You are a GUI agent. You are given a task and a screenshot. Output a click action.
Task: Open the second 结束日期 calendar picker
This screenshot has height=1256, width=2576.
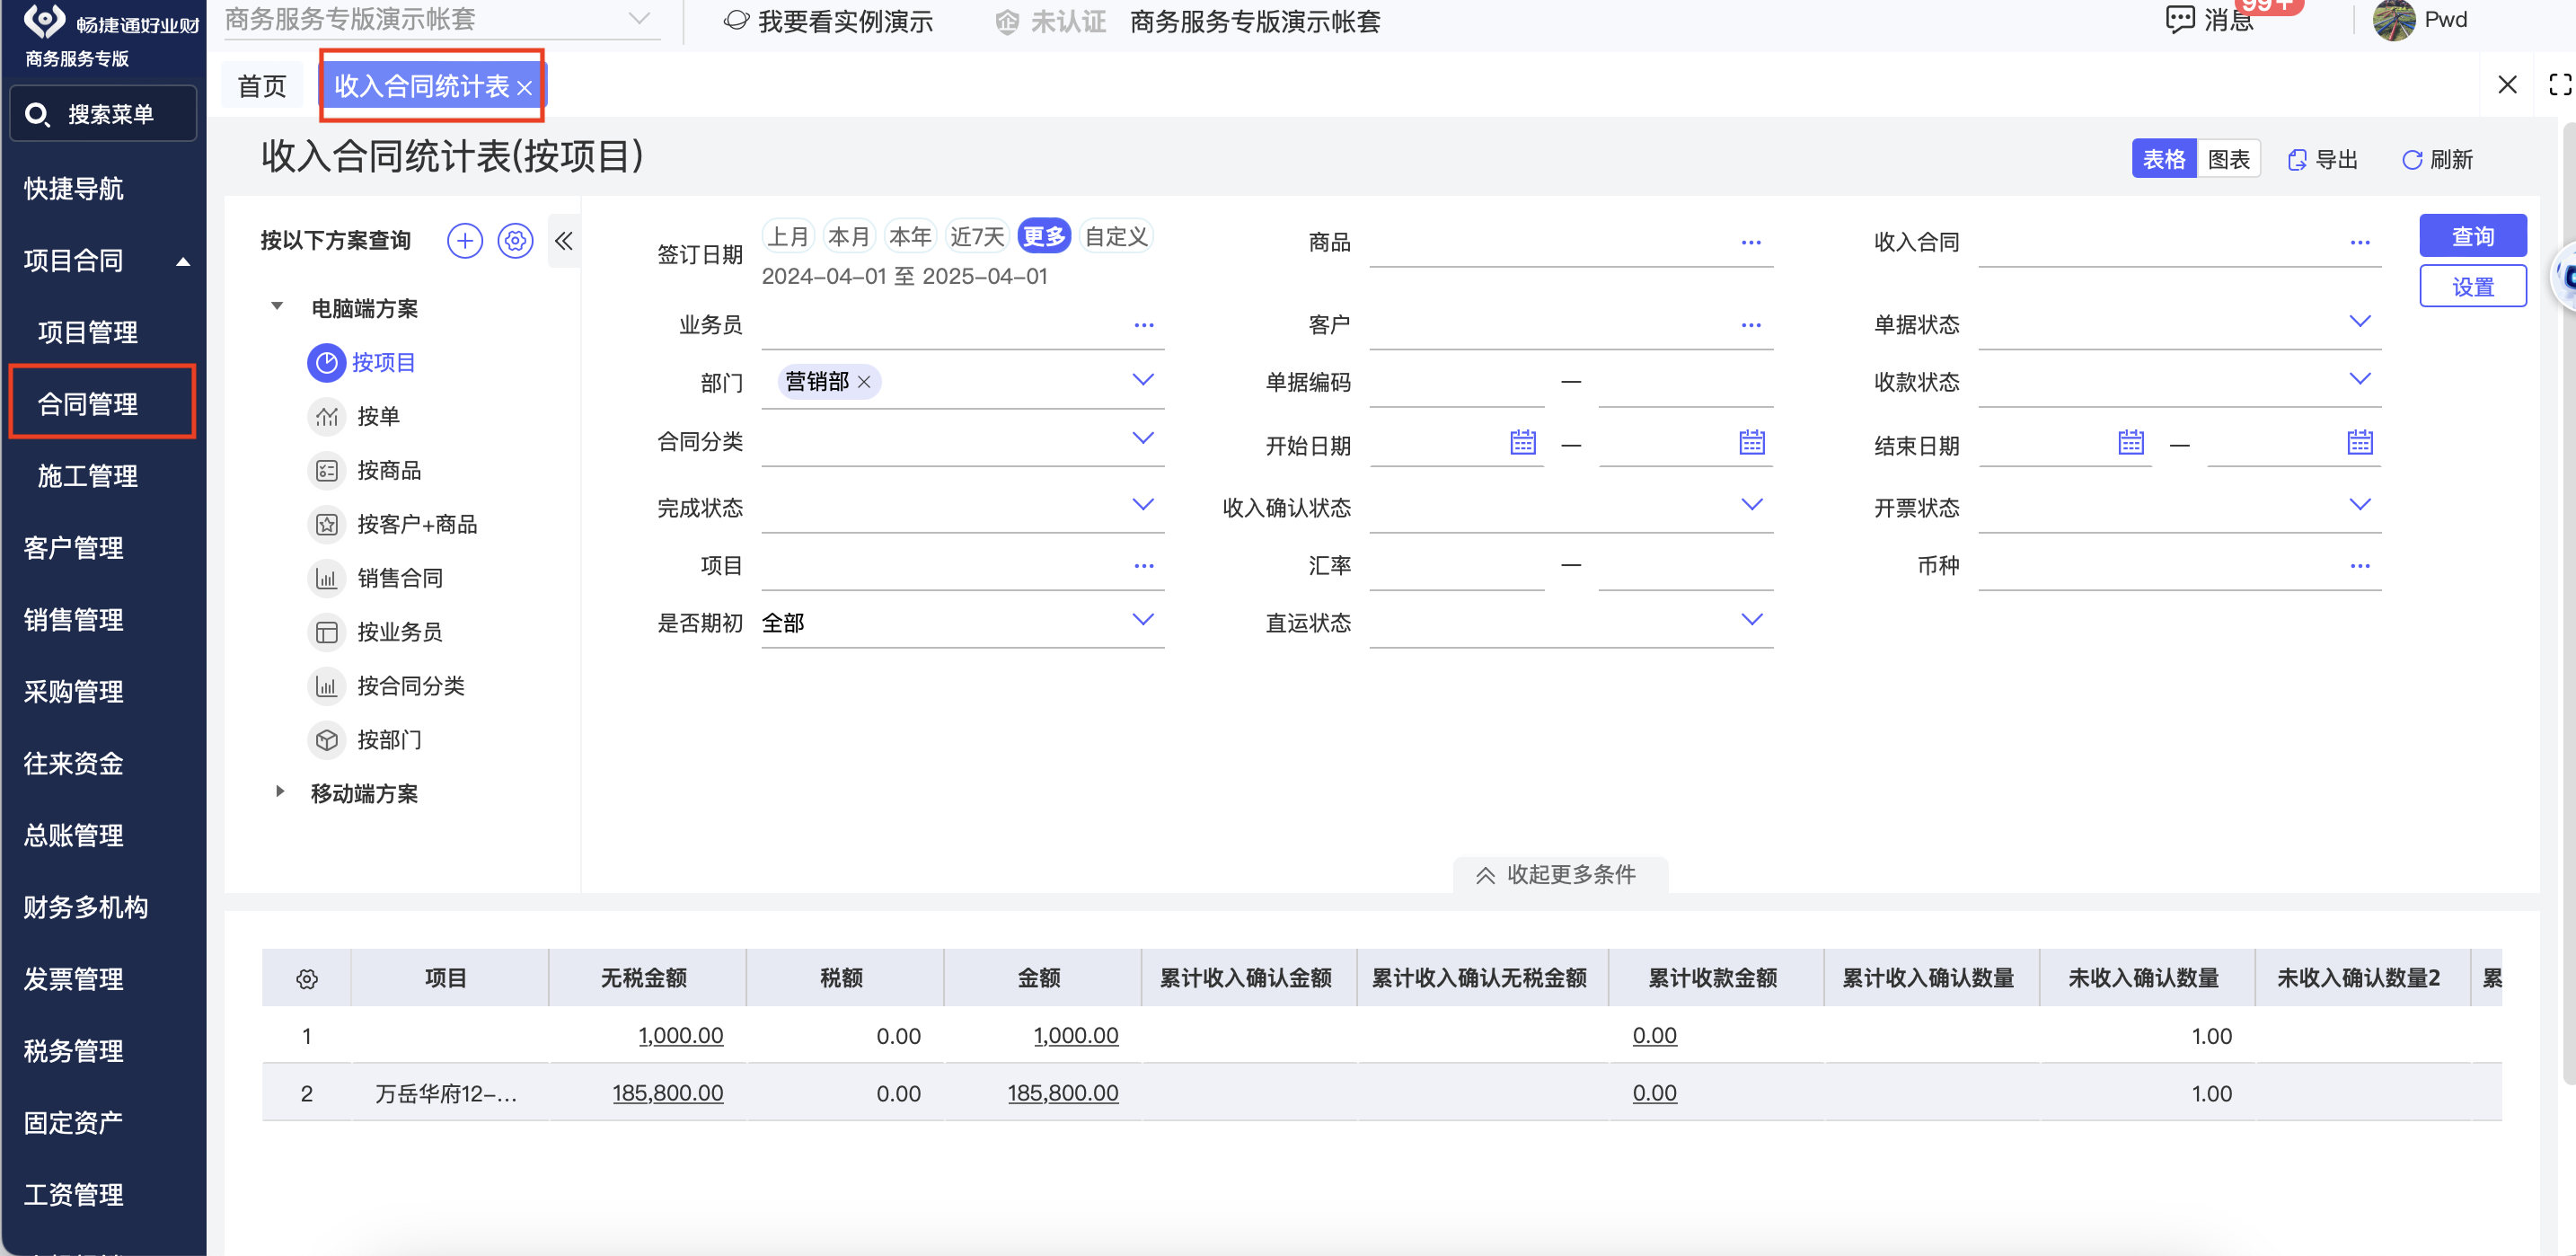pos(2360,442)
